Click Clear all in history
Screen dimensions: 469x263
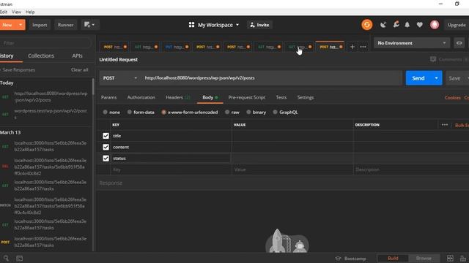pyautogui.click(x=80, y=70)
